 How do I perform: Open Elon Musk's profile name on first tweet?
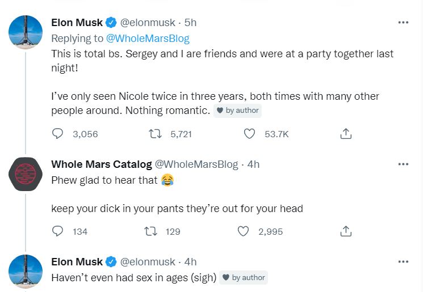pos(77,23)
